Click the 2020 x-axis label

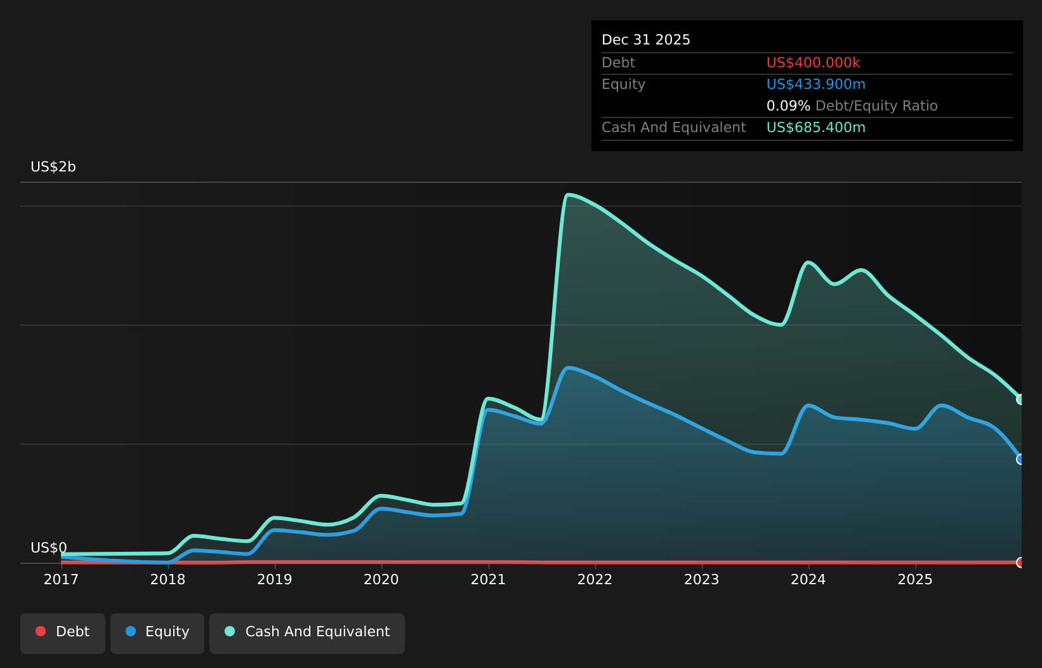[381, 580]
